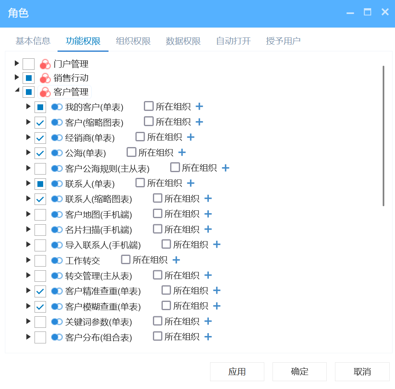Switch to the 数据权限 tab

coord(183,41)
